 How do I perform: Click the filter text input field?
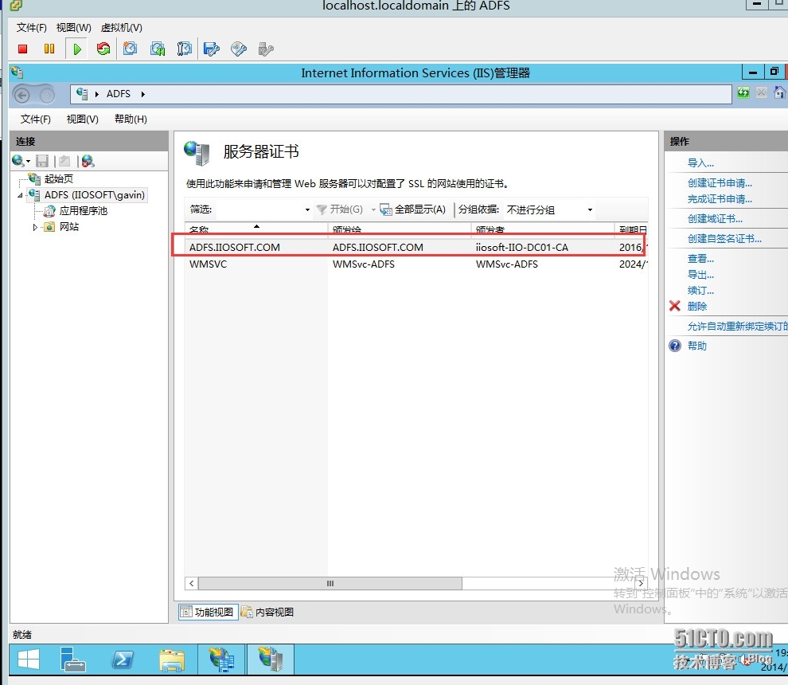(259, 209)
